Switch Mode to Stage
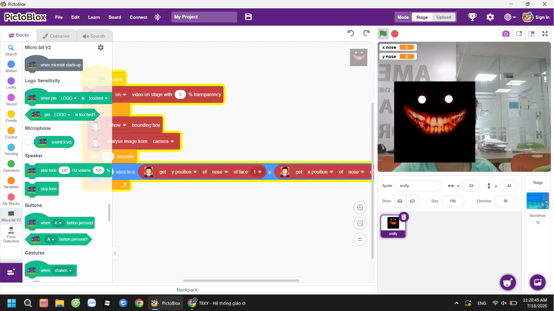This screenshot has width=554, height=311. point(422,17)
